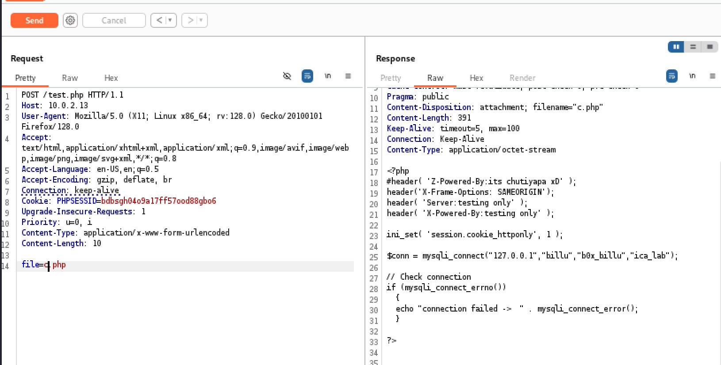Click the echo connection failed line
The image size is (721, 365).
[x=517, y=309]
